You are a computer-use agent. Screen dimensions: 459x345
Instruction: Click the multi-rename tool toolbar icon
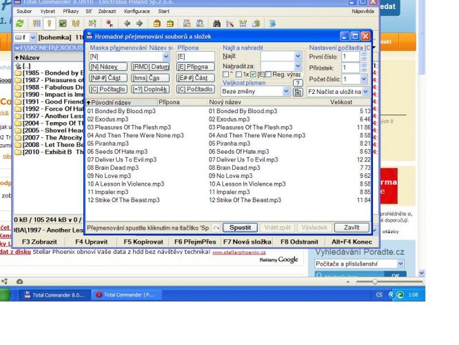pos(229,23)
